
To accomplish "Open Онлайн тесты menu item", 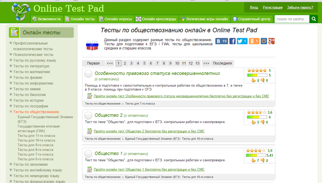I will coord(80,19).
